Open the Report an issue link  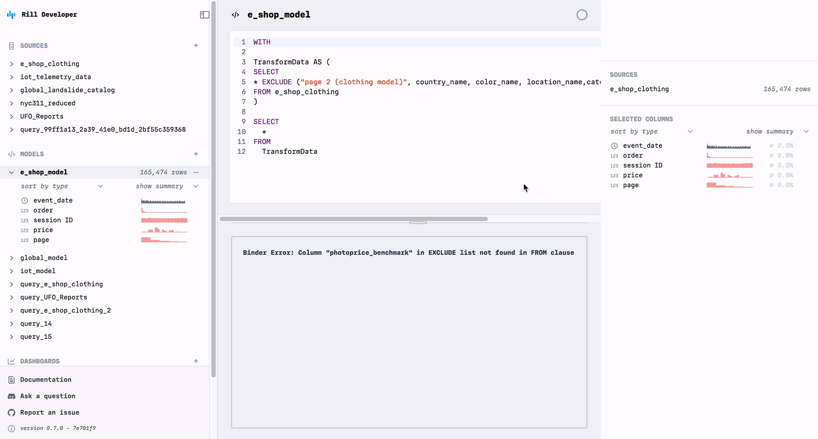(x=50, y=412)
